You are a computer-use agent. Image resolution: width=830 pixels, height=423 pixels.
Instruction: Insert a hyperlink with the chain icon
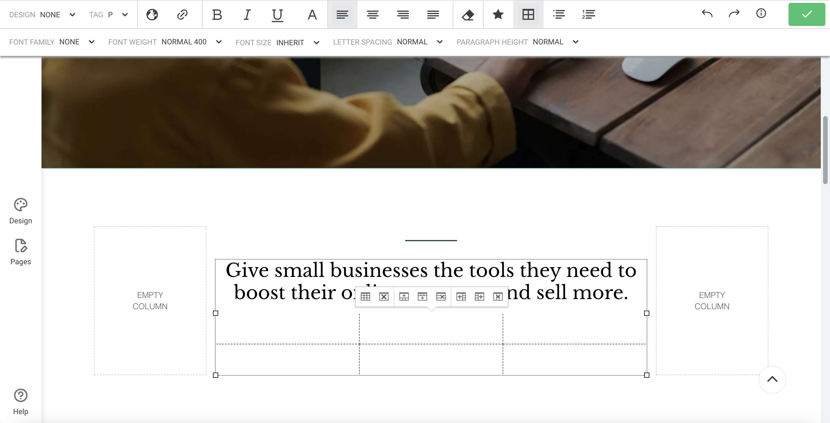[x=182, y=14]
